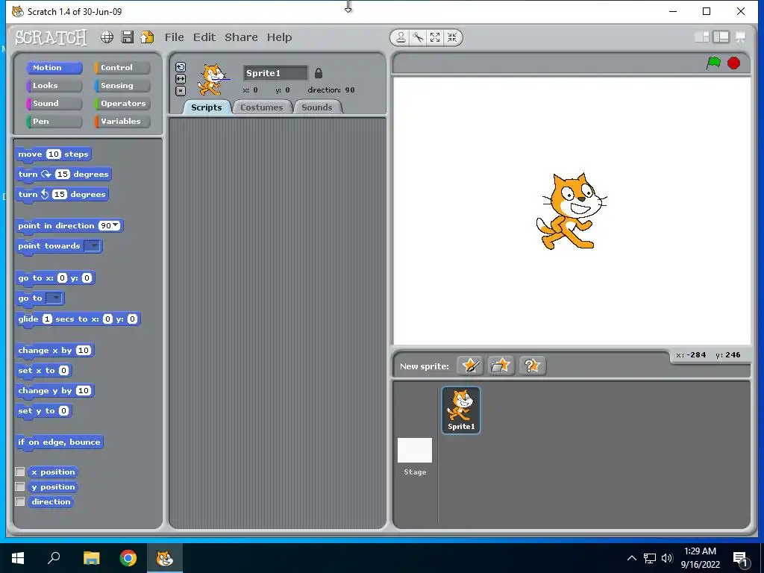Open Chrome from taskbar
The image size is (764, 573).
pyautogui.click(x=128, y=558)
